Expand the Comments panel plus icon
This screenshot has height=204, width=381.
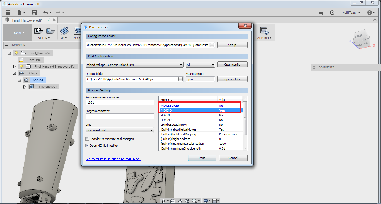pyautogui.click(x=314, y=67)
